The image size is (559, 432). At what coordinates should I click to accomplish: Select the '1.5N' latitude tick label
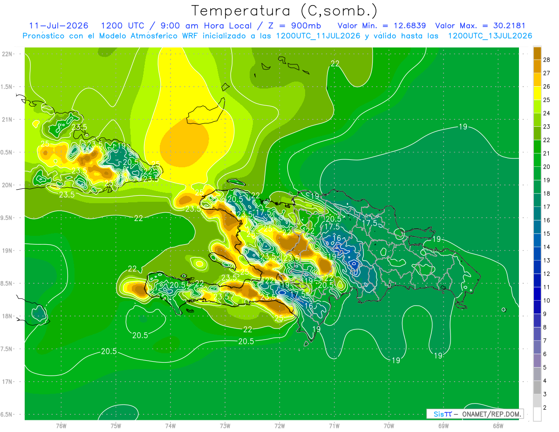7,87
